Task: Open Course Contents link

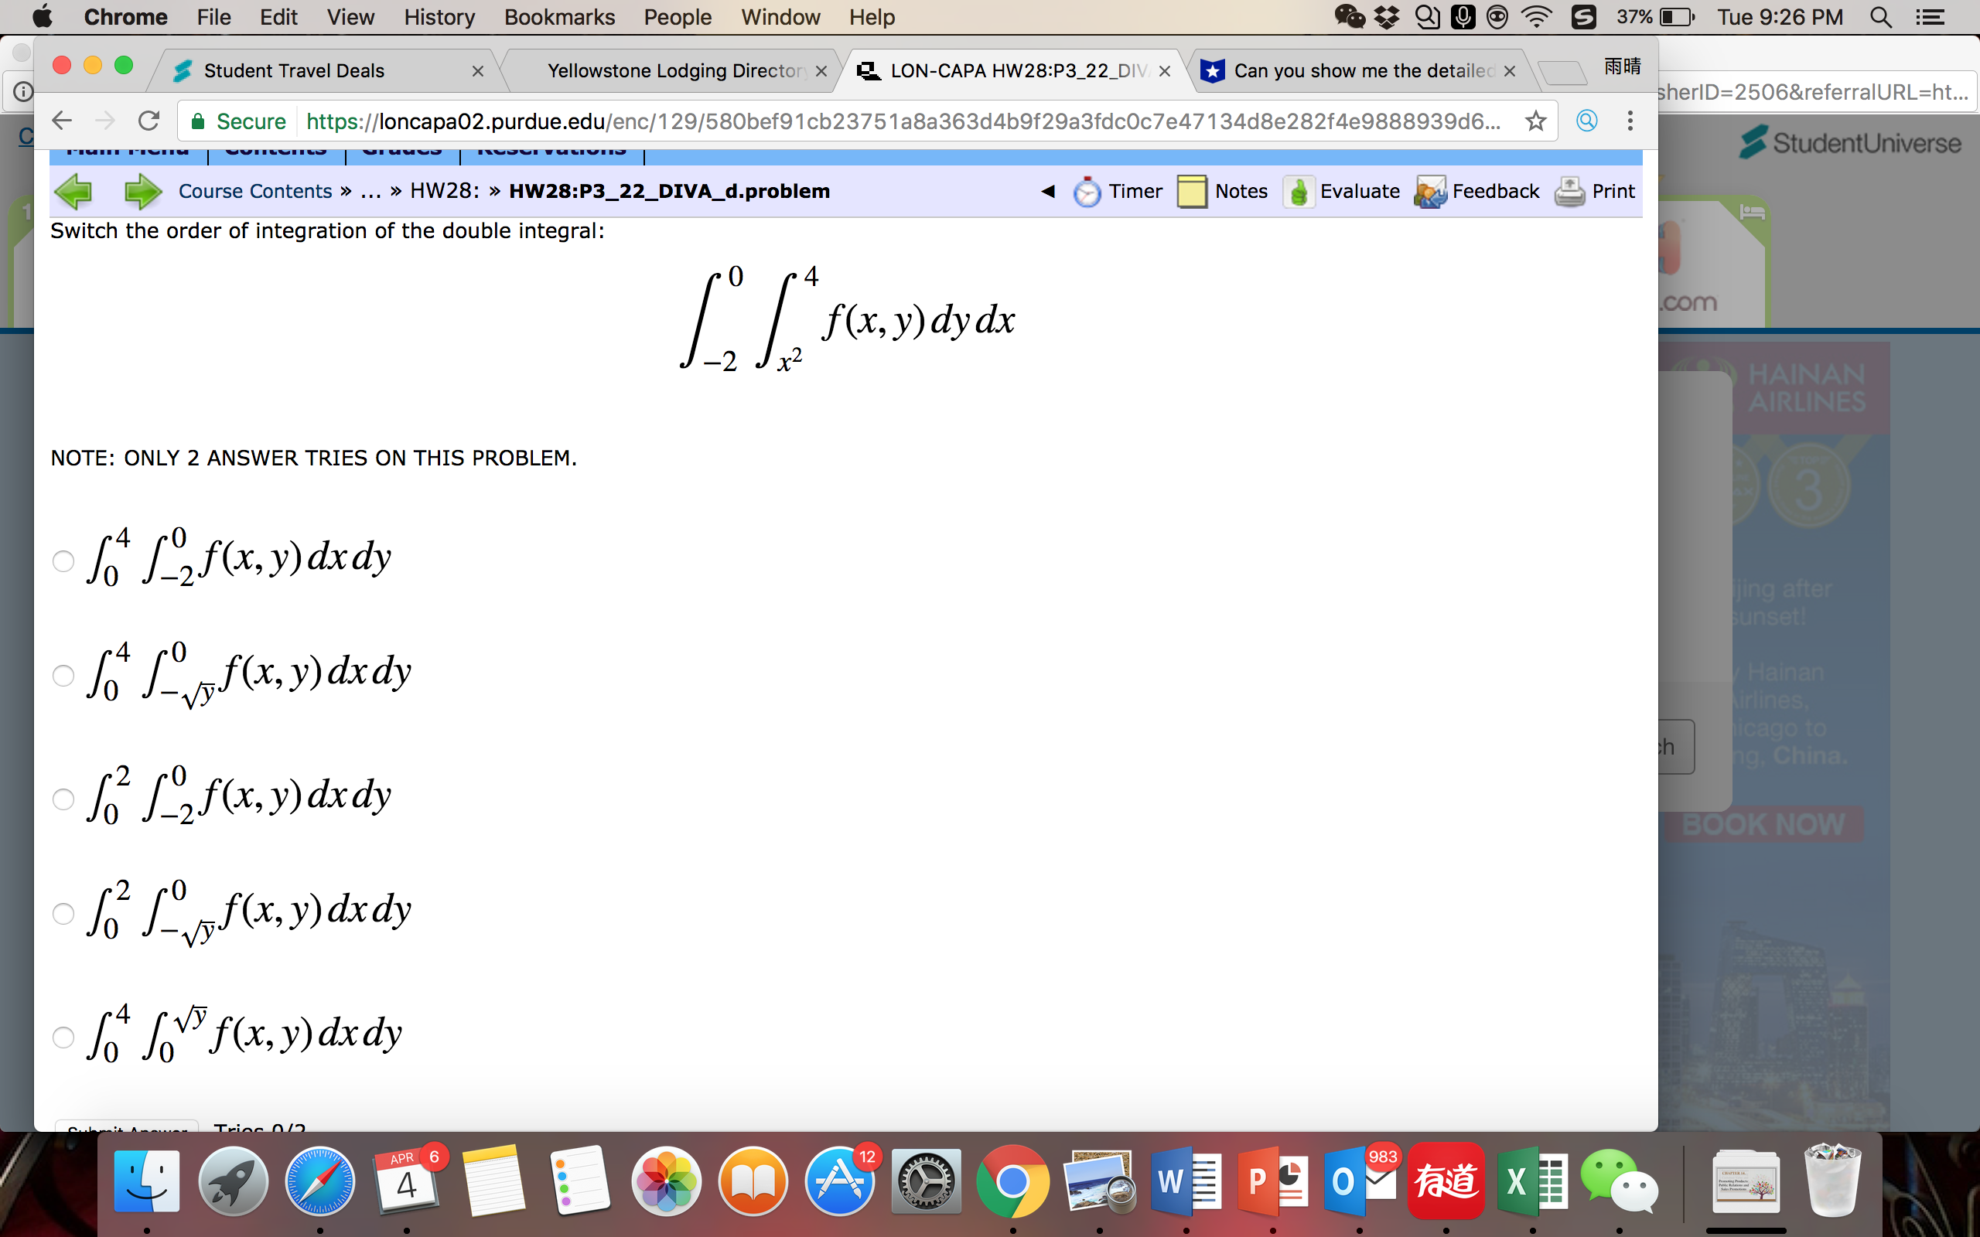Action: click(254, 192)
